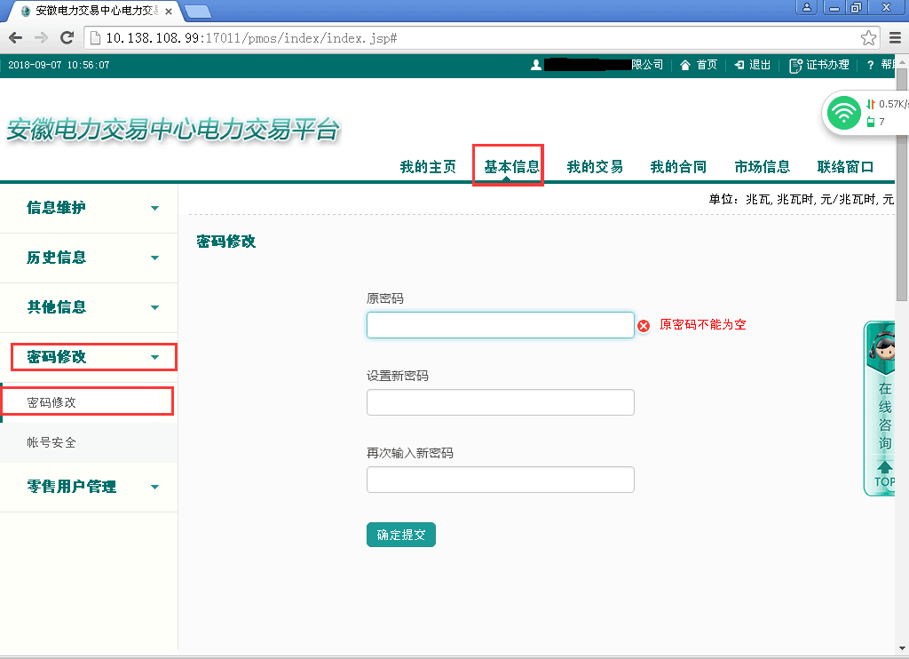Focus the 再次输入新密码 input field
The width and height of the screenshot is (909, 659).
click(500, 480)
